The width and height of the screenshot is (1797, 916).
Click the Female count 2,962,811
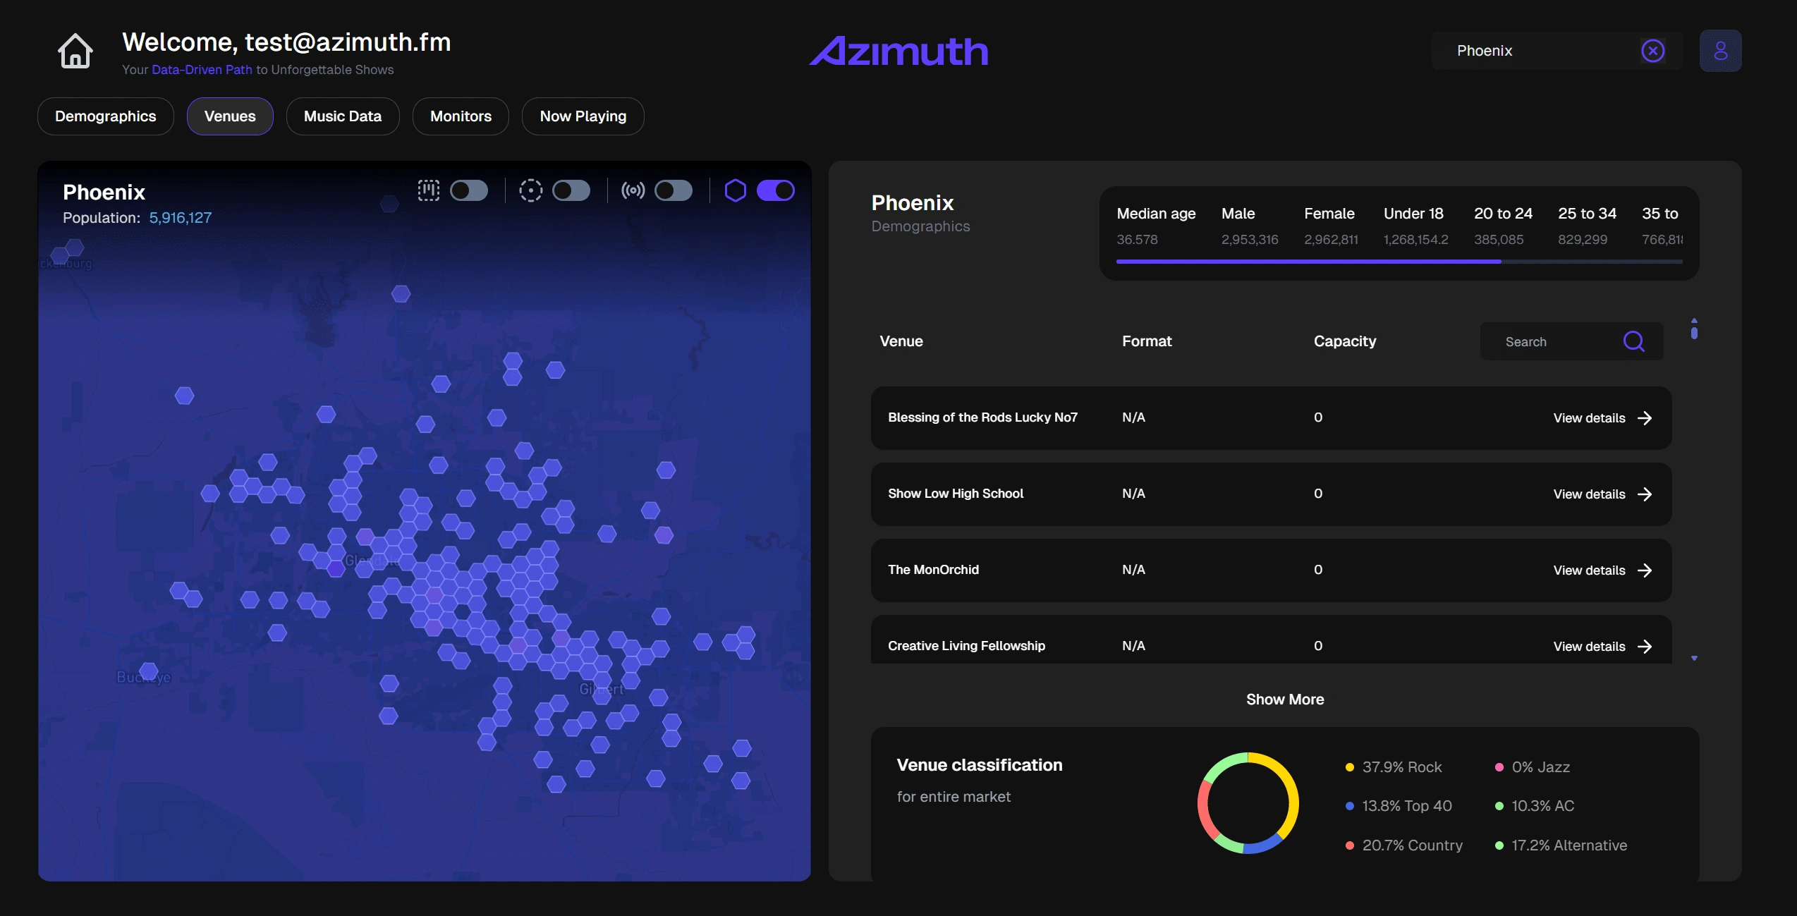[1331, 240]
